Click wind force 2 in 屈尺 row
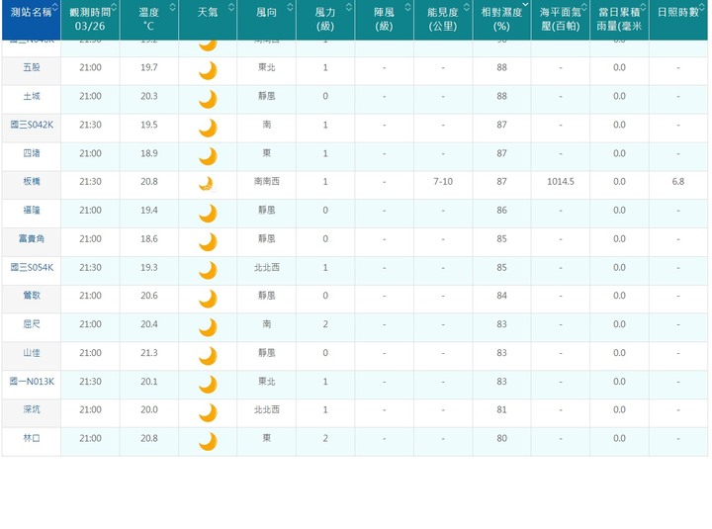 pyautogui.click(x=325, y=323)
